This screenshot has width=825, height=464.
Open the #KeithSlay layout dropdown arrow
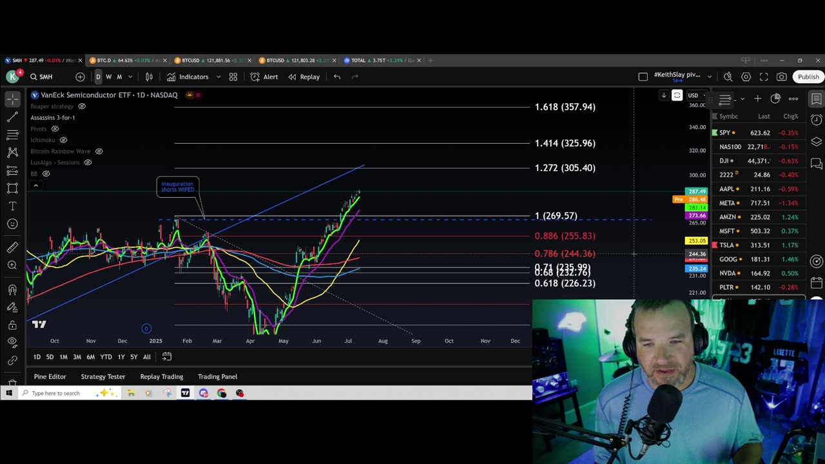(710, 77)
